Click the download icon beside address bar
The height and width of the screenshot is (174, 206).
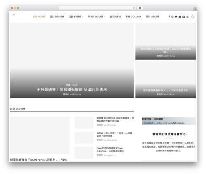click(140, 8)
